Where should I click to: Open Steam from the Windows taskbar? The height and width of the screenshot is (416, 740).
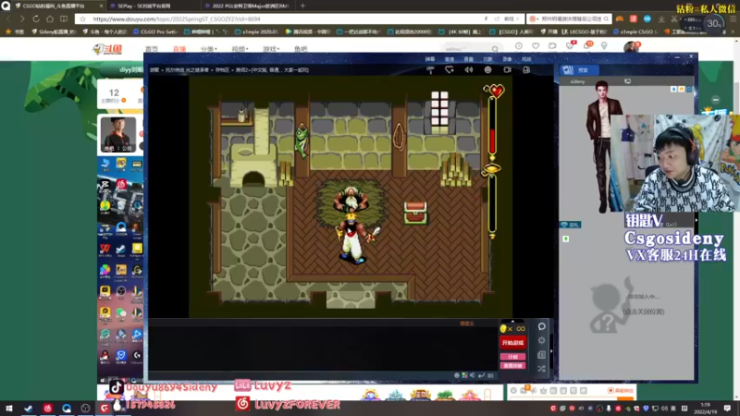(29, 408)
